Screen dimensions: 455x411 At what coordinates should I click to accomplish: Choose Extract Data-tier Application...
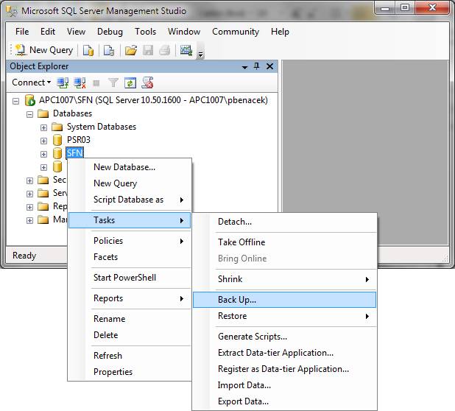[284, 353]
